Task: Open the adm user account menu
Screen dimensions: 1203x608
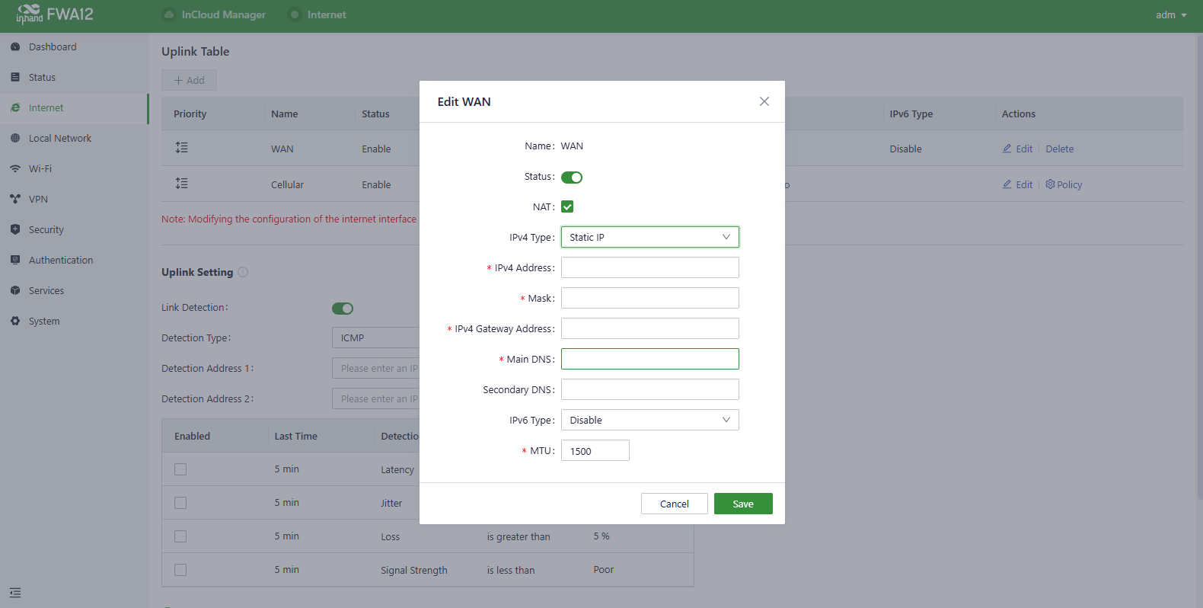Action: coord(1171,14)
